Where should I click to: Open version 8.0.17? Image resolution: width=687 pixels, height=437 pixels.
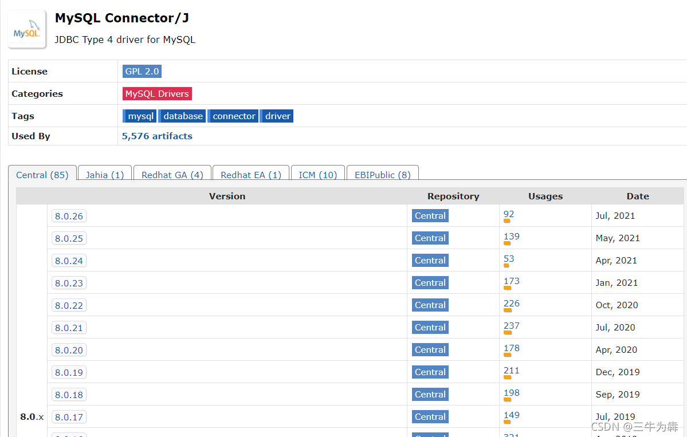click(x=69, y=417)
